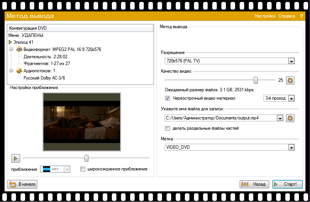Click the audio icon beside Аудиопотоков

(x=19, y=71)
